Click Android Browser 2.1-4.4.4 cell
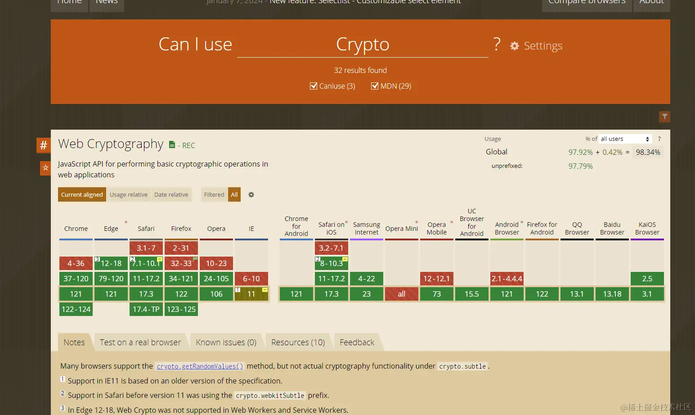 [507, 279]
